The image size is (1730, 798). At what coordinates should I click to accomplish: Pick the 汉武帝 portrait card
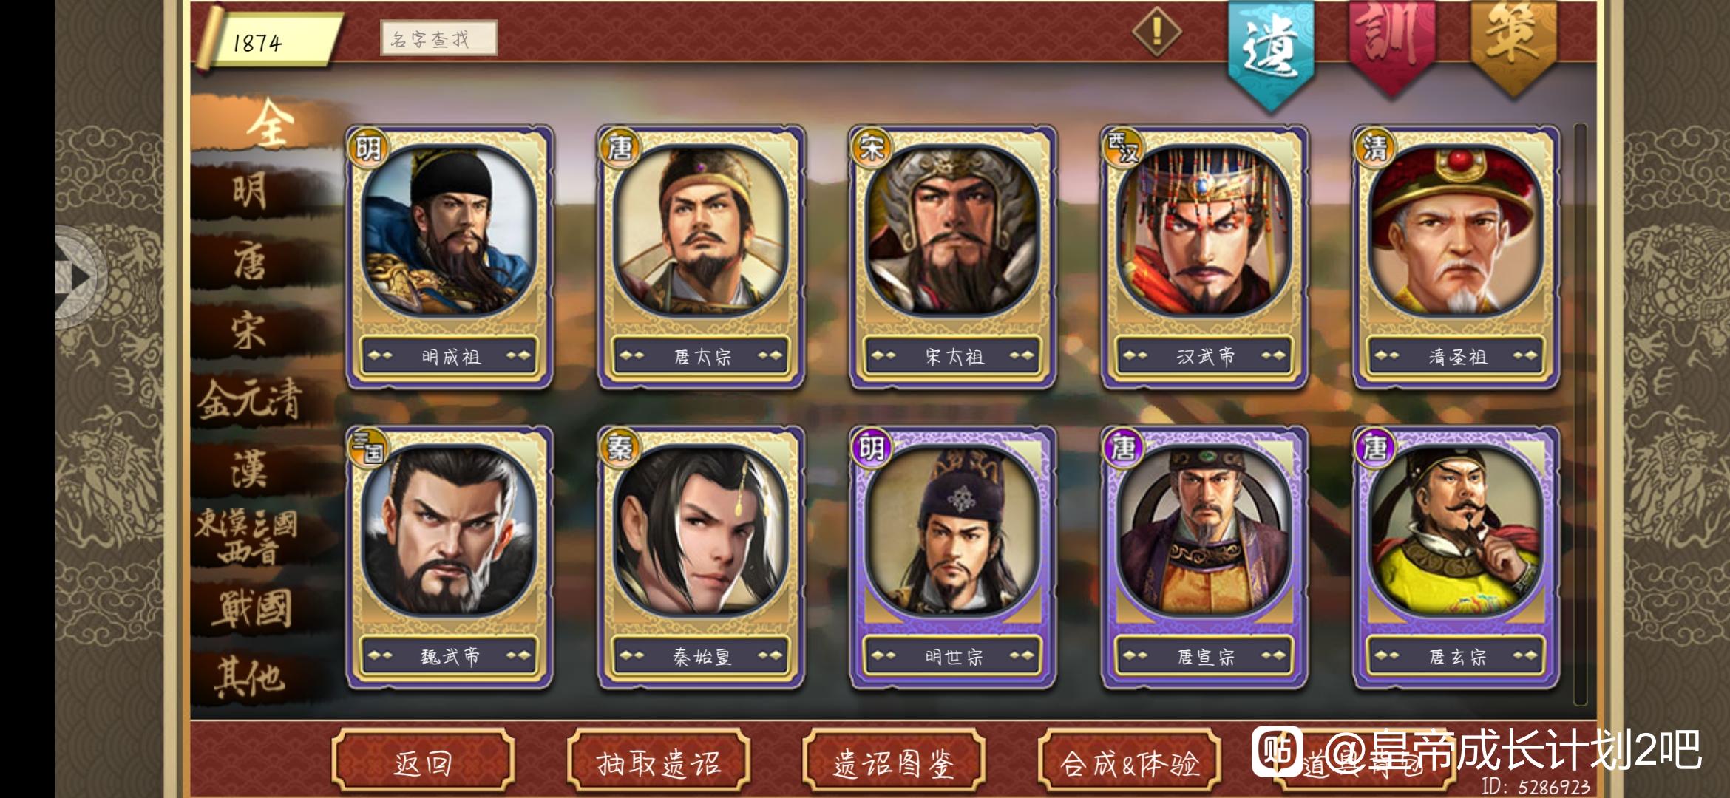1204,256
